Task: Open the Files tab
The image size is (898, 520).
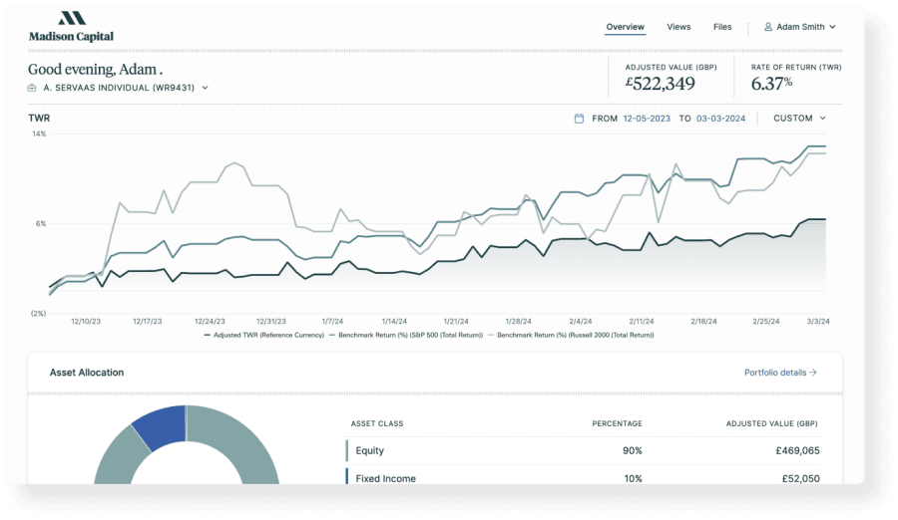Action: click(x=722, y=27)
